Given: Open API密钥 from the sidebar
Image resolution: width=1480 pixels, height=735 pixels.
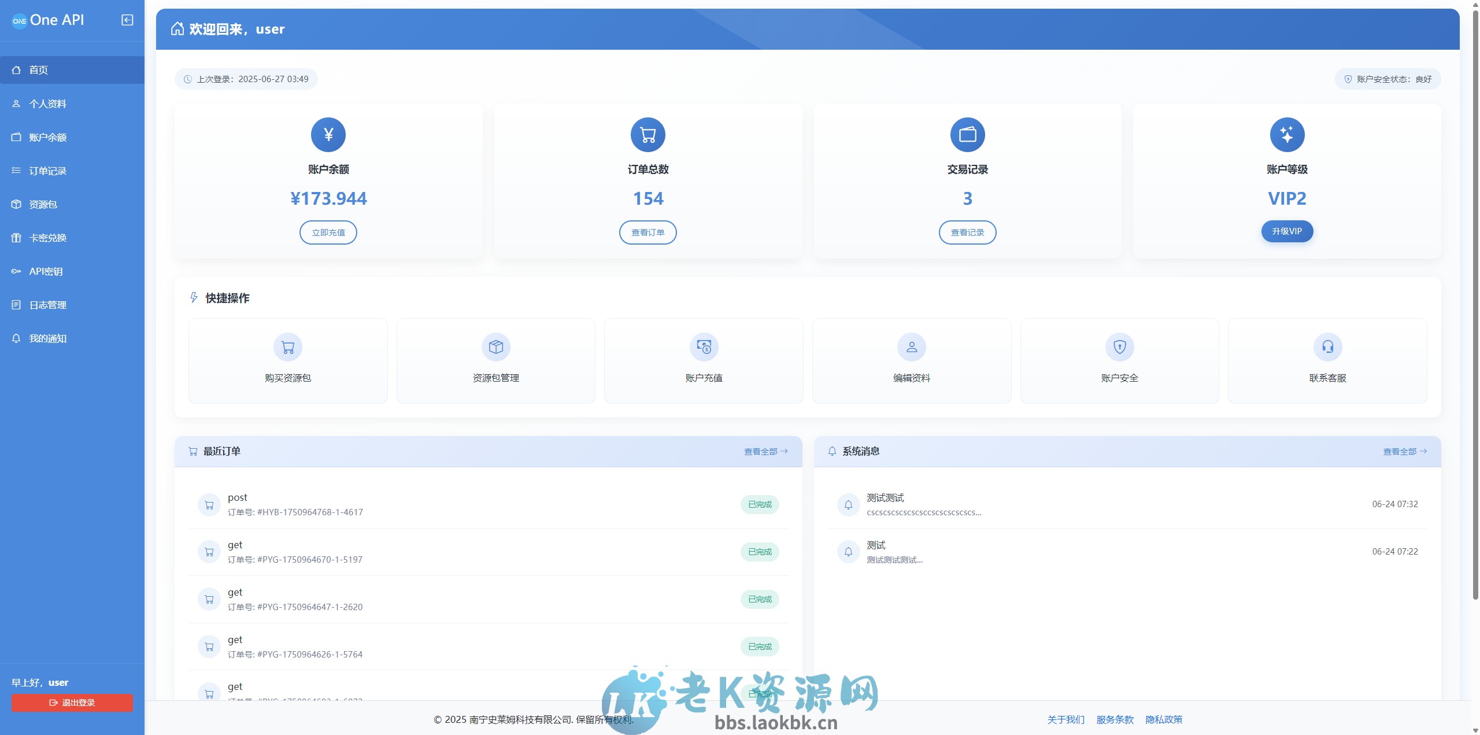Looking at the screenshot, I should click(47, 271).
